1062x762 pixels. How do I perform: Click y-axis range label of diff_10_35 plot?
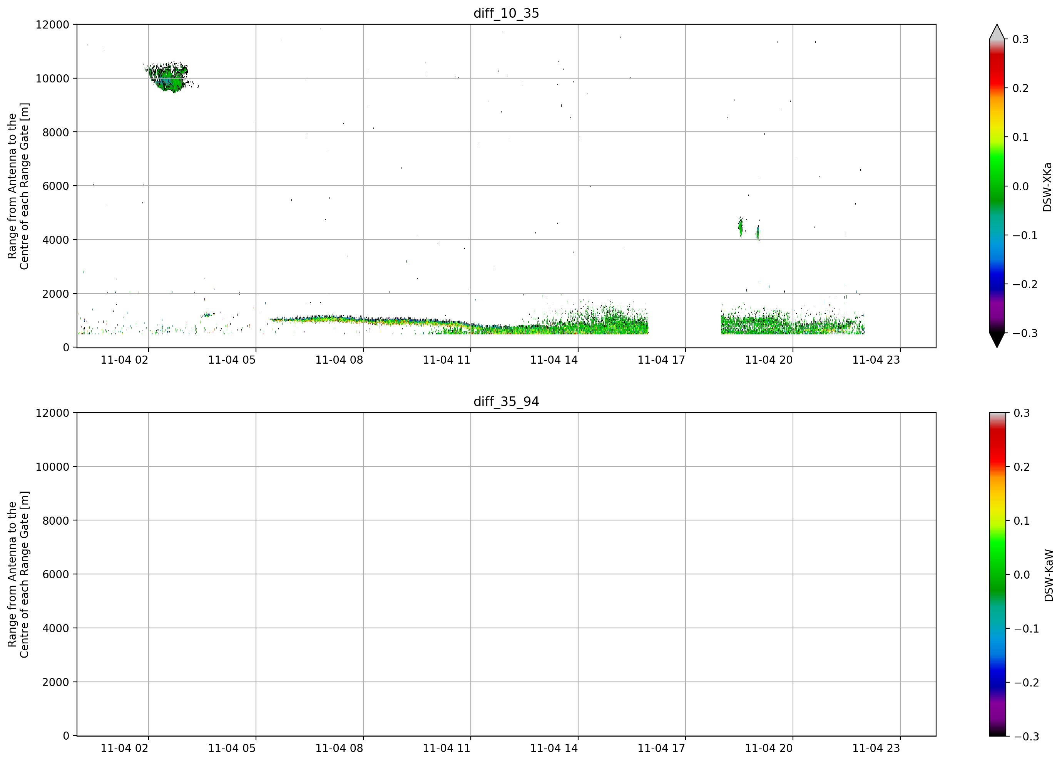click(x=18, y=186)
